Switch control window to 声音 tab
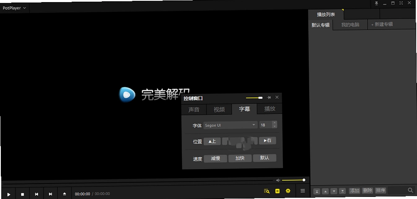417x199 pixels. pos(194,109)
